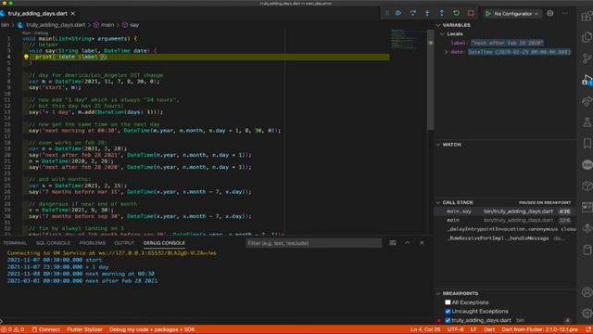Collapse the WATCH section
Viewport: 593px width, 334px height.
tap(438, 145)
